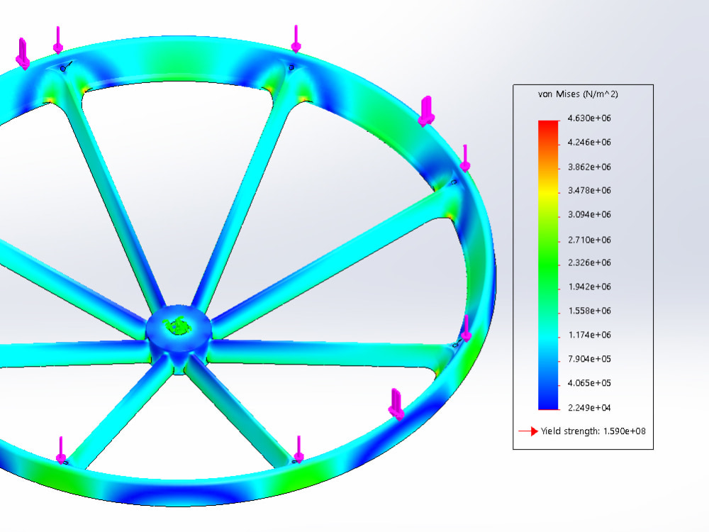This screenshot has width=709, height=532.
Task: Click the Yield strength: 1.590e+08 label
Action: click(593, 431)
